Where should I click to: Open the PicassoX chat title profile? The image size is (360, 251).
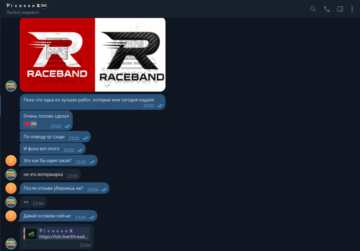23,5
